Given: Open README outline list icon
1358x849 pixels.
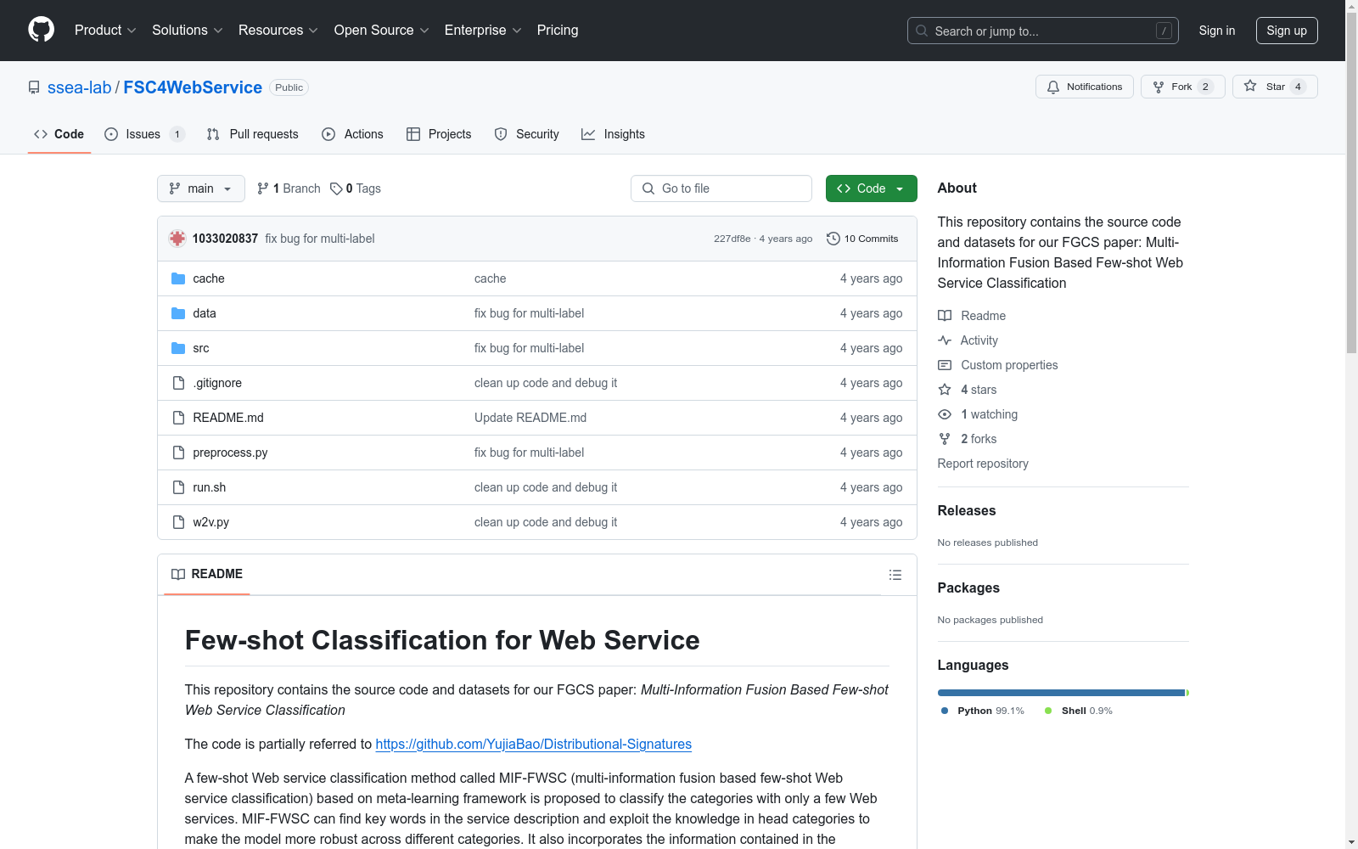Looking at the screenshot, I should pyautogui.click(x=895, y=575).
